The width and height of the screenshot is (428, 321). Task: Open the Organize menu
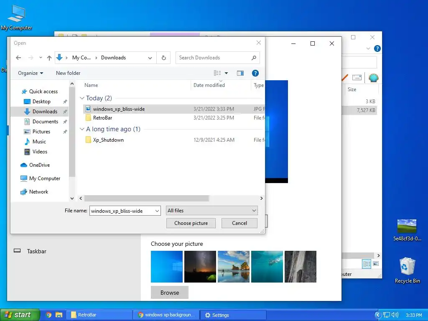30,73
